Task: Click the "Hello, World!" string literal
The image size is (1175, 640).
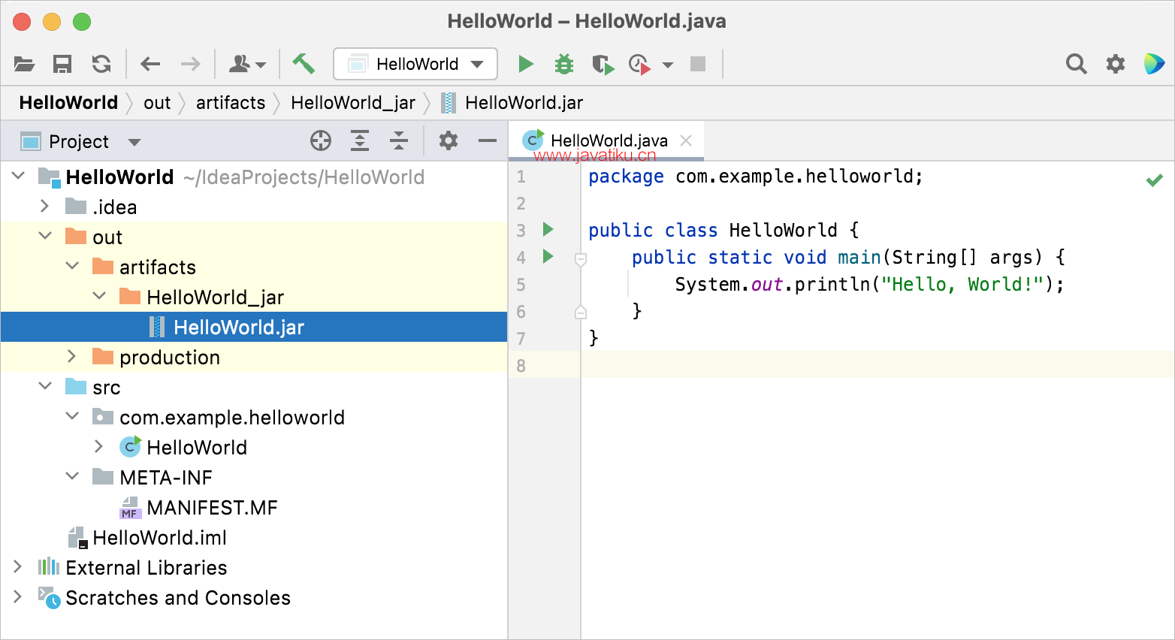Action: point(962,285)
